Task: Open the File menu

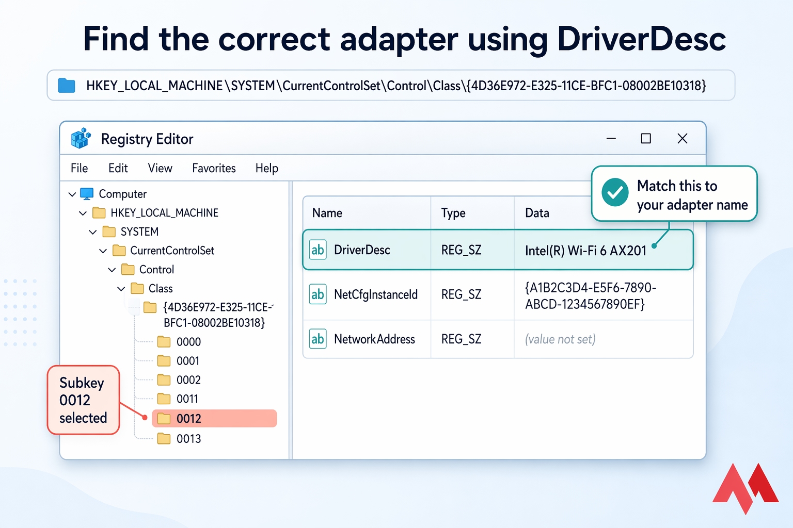Action: pyautogui.click(x=79, y=168)
